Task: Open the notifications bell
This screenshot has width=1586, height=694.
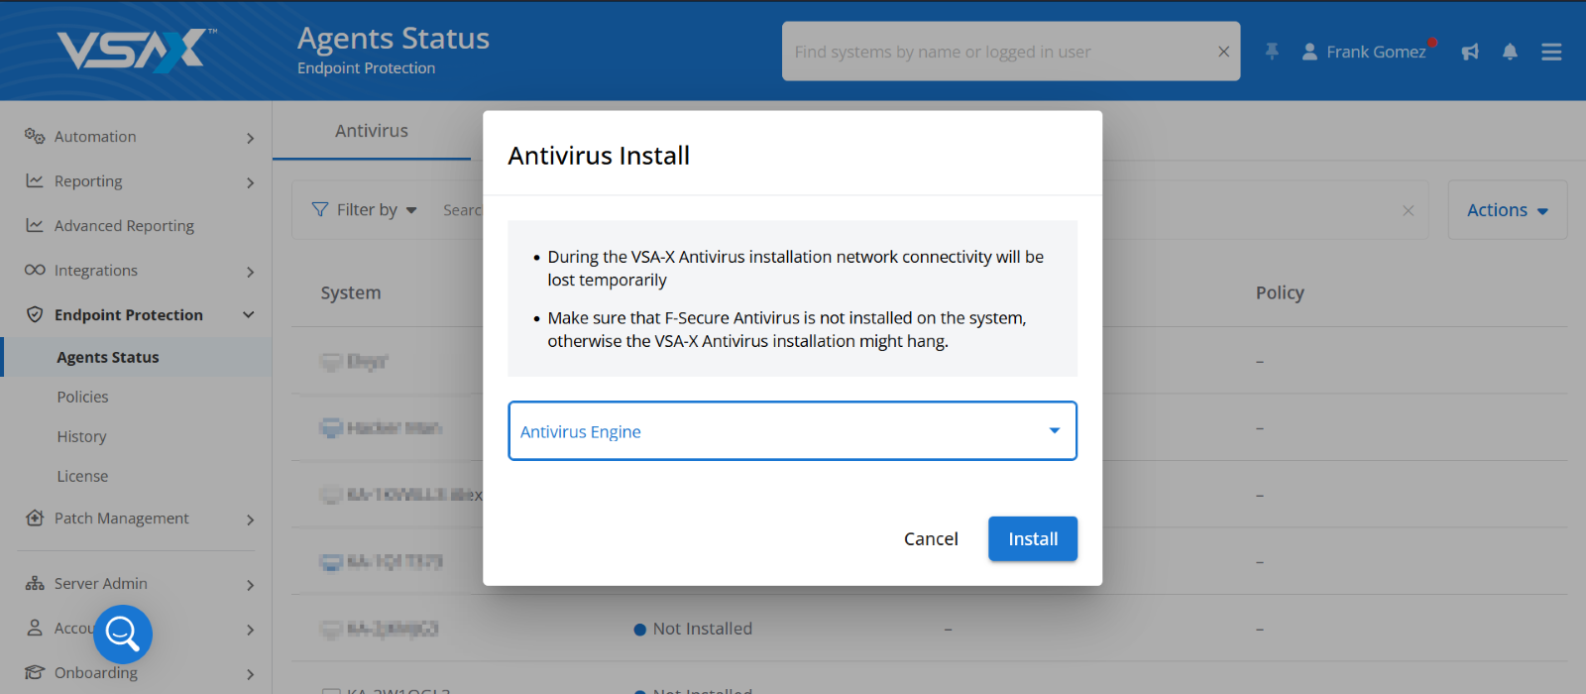Action: [x=1510, y=52]
